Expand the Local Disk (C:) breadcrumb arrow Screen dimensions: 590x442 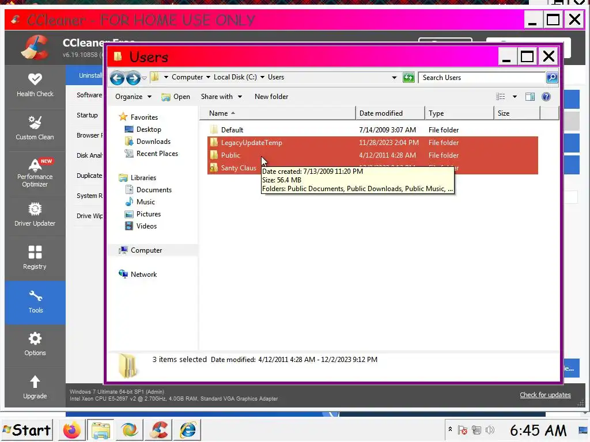click(262, 77)
